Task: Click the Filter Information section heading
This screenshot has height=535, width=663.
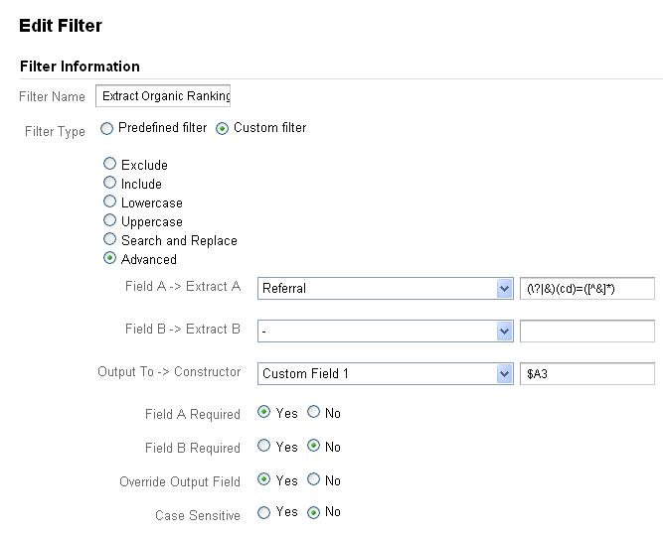Action: pos(80,67)
